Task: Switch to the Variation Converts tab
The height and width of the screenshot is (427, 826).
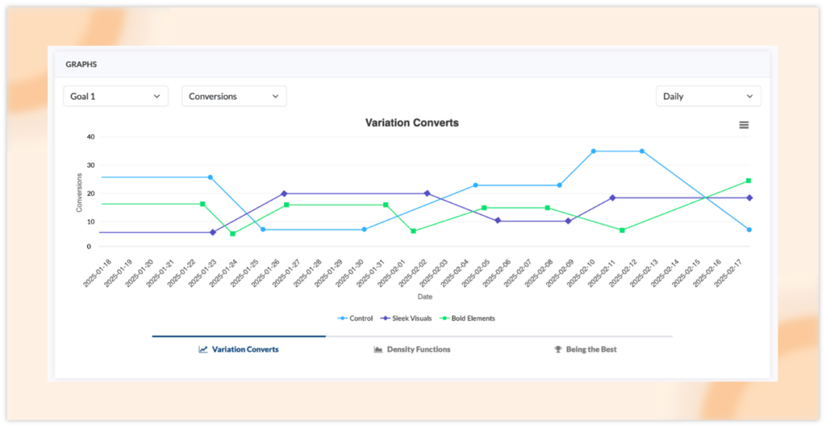Action: (x=239, y=349)
